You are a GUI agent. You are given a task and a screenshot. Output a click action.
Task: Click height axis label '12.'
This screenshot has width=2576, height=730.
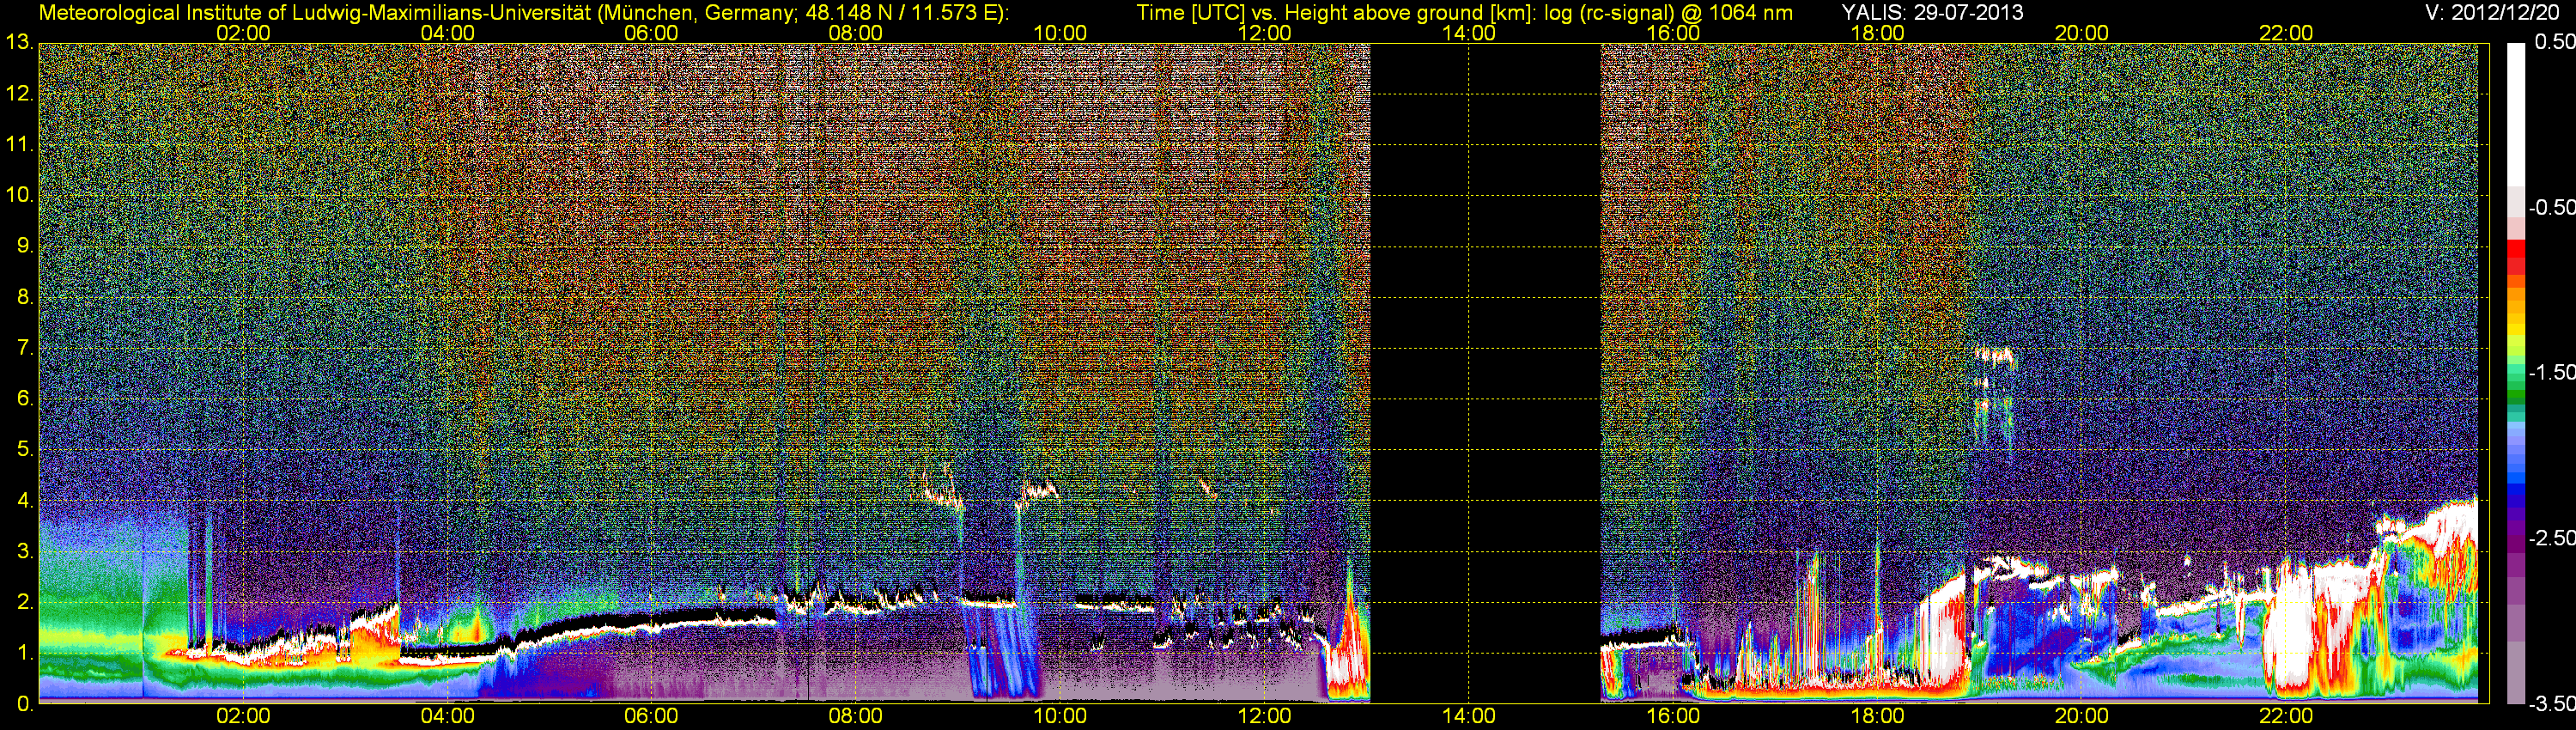pyautogui.click(x=19, y=94)
